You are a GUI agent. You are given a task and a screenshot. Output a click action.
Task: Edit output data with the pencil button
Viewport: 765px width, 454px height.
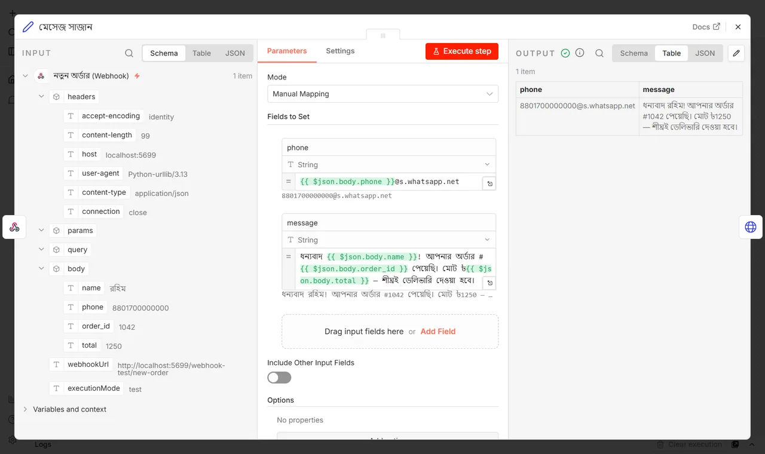[x=736, y=53]
